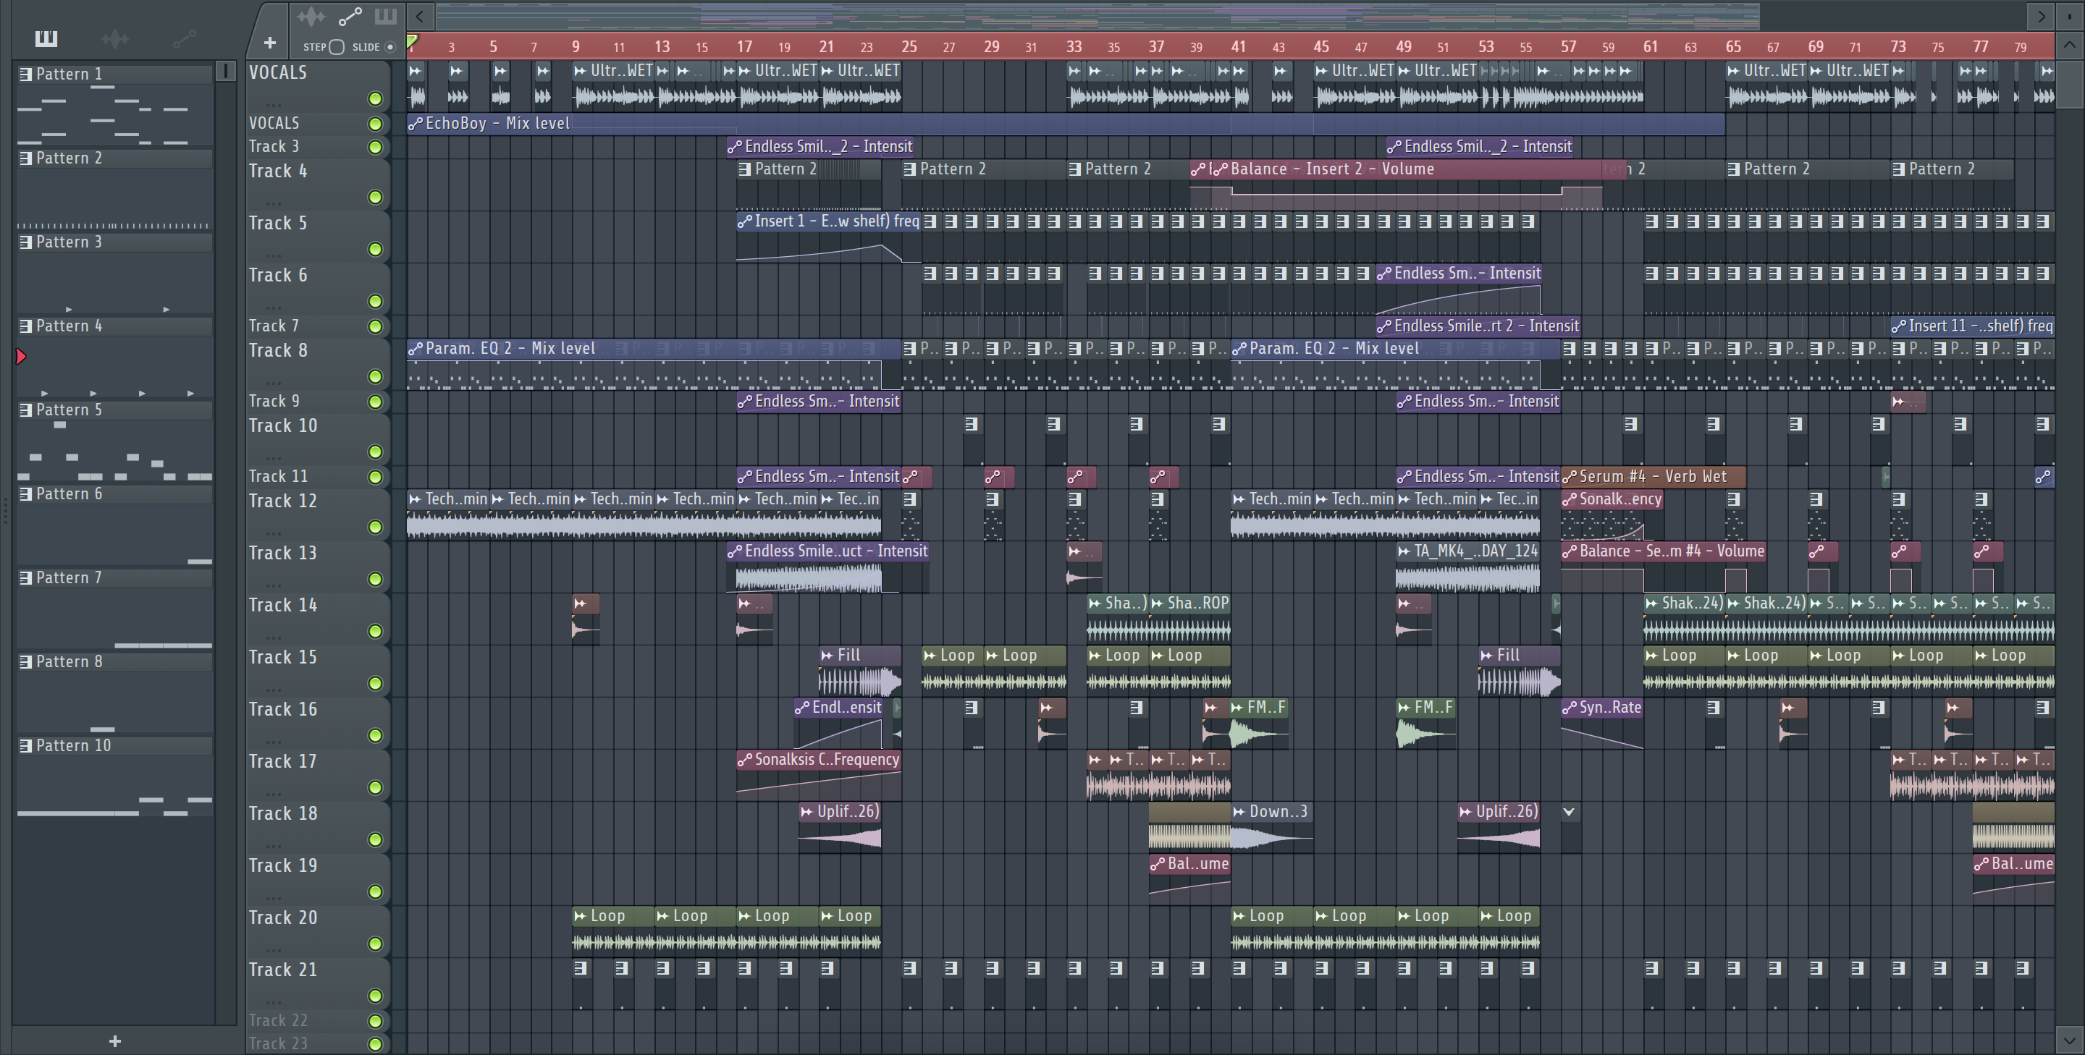Image resolution: width=2085 pixels, height=1055 pixels.
Task: Mute Track 23 using its green light
Action: pyautogui.click(x=375, y=1043)
